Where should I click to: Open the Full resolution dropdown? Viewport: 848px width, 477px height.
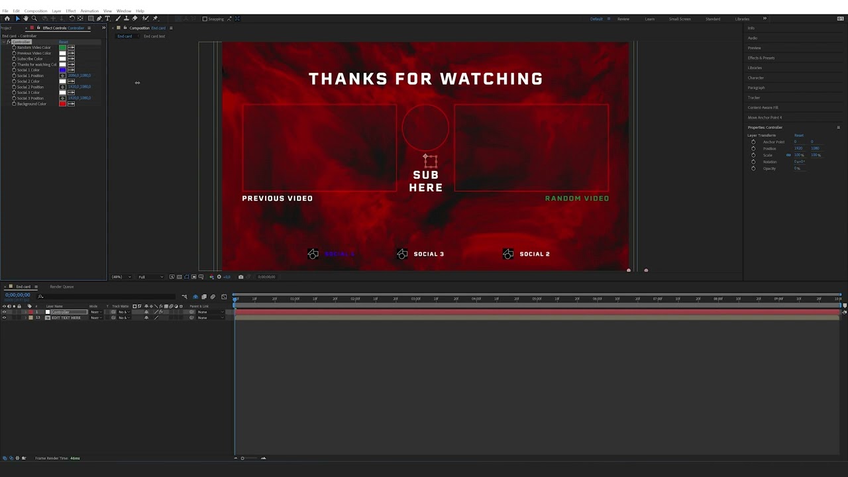151,277
